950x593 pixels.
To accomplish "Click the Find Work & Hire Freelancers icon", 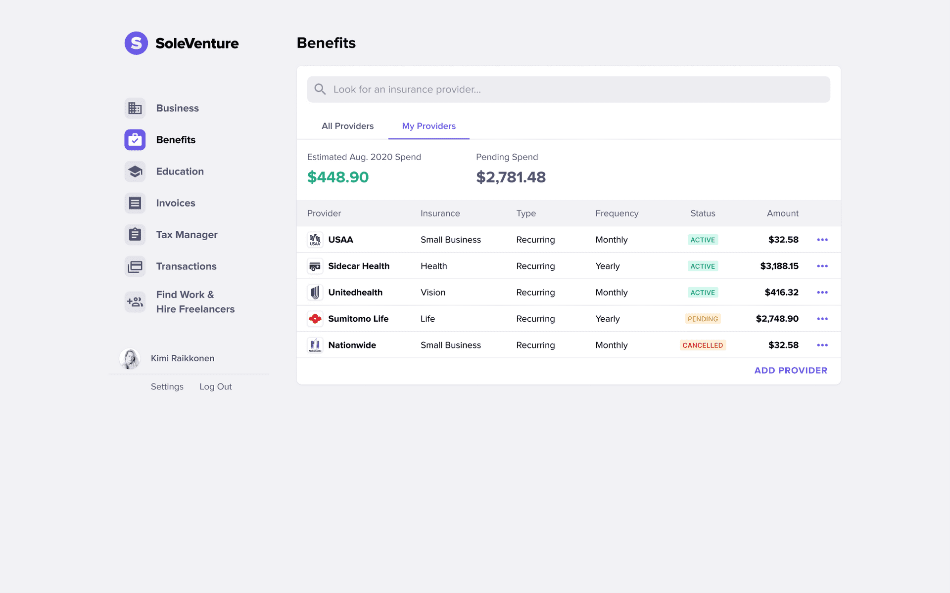I will [135, 302].
